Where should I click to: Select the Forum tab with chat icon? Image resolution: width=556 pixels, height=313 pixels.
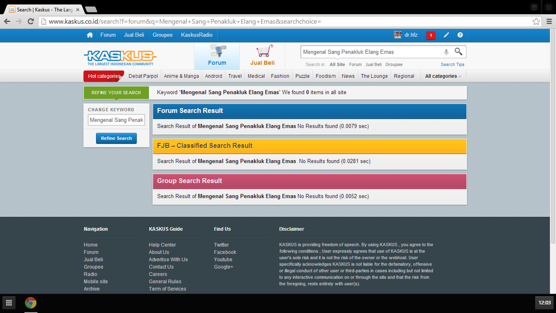point(217,56)
